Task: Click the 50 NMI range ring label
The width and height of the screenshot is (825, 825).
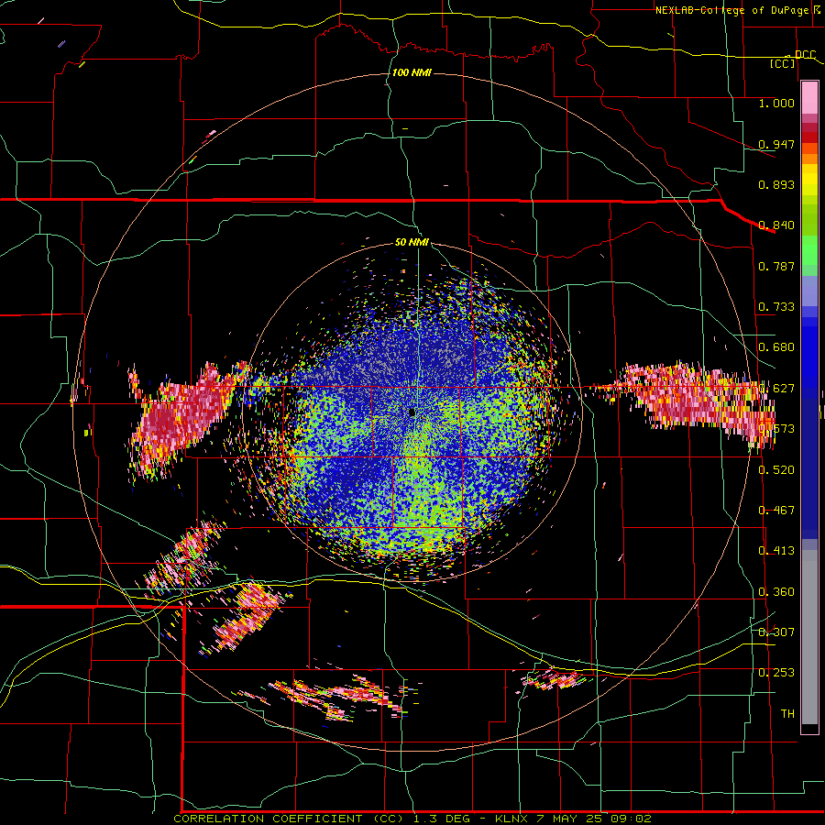Action: click(412, 242)
